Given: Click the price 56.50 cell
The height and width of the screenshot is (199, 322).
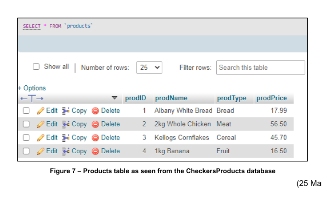Looking at the screenshot, I should [278, 124].
